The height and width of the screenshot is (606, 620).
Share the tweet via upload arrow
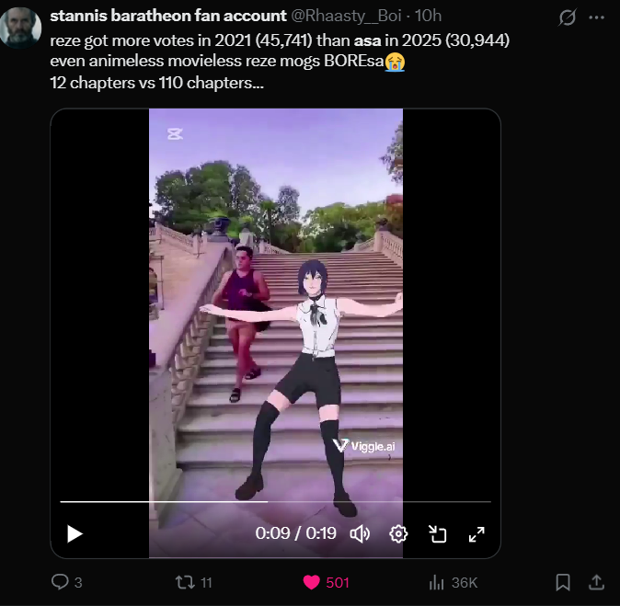pos(596,582)
